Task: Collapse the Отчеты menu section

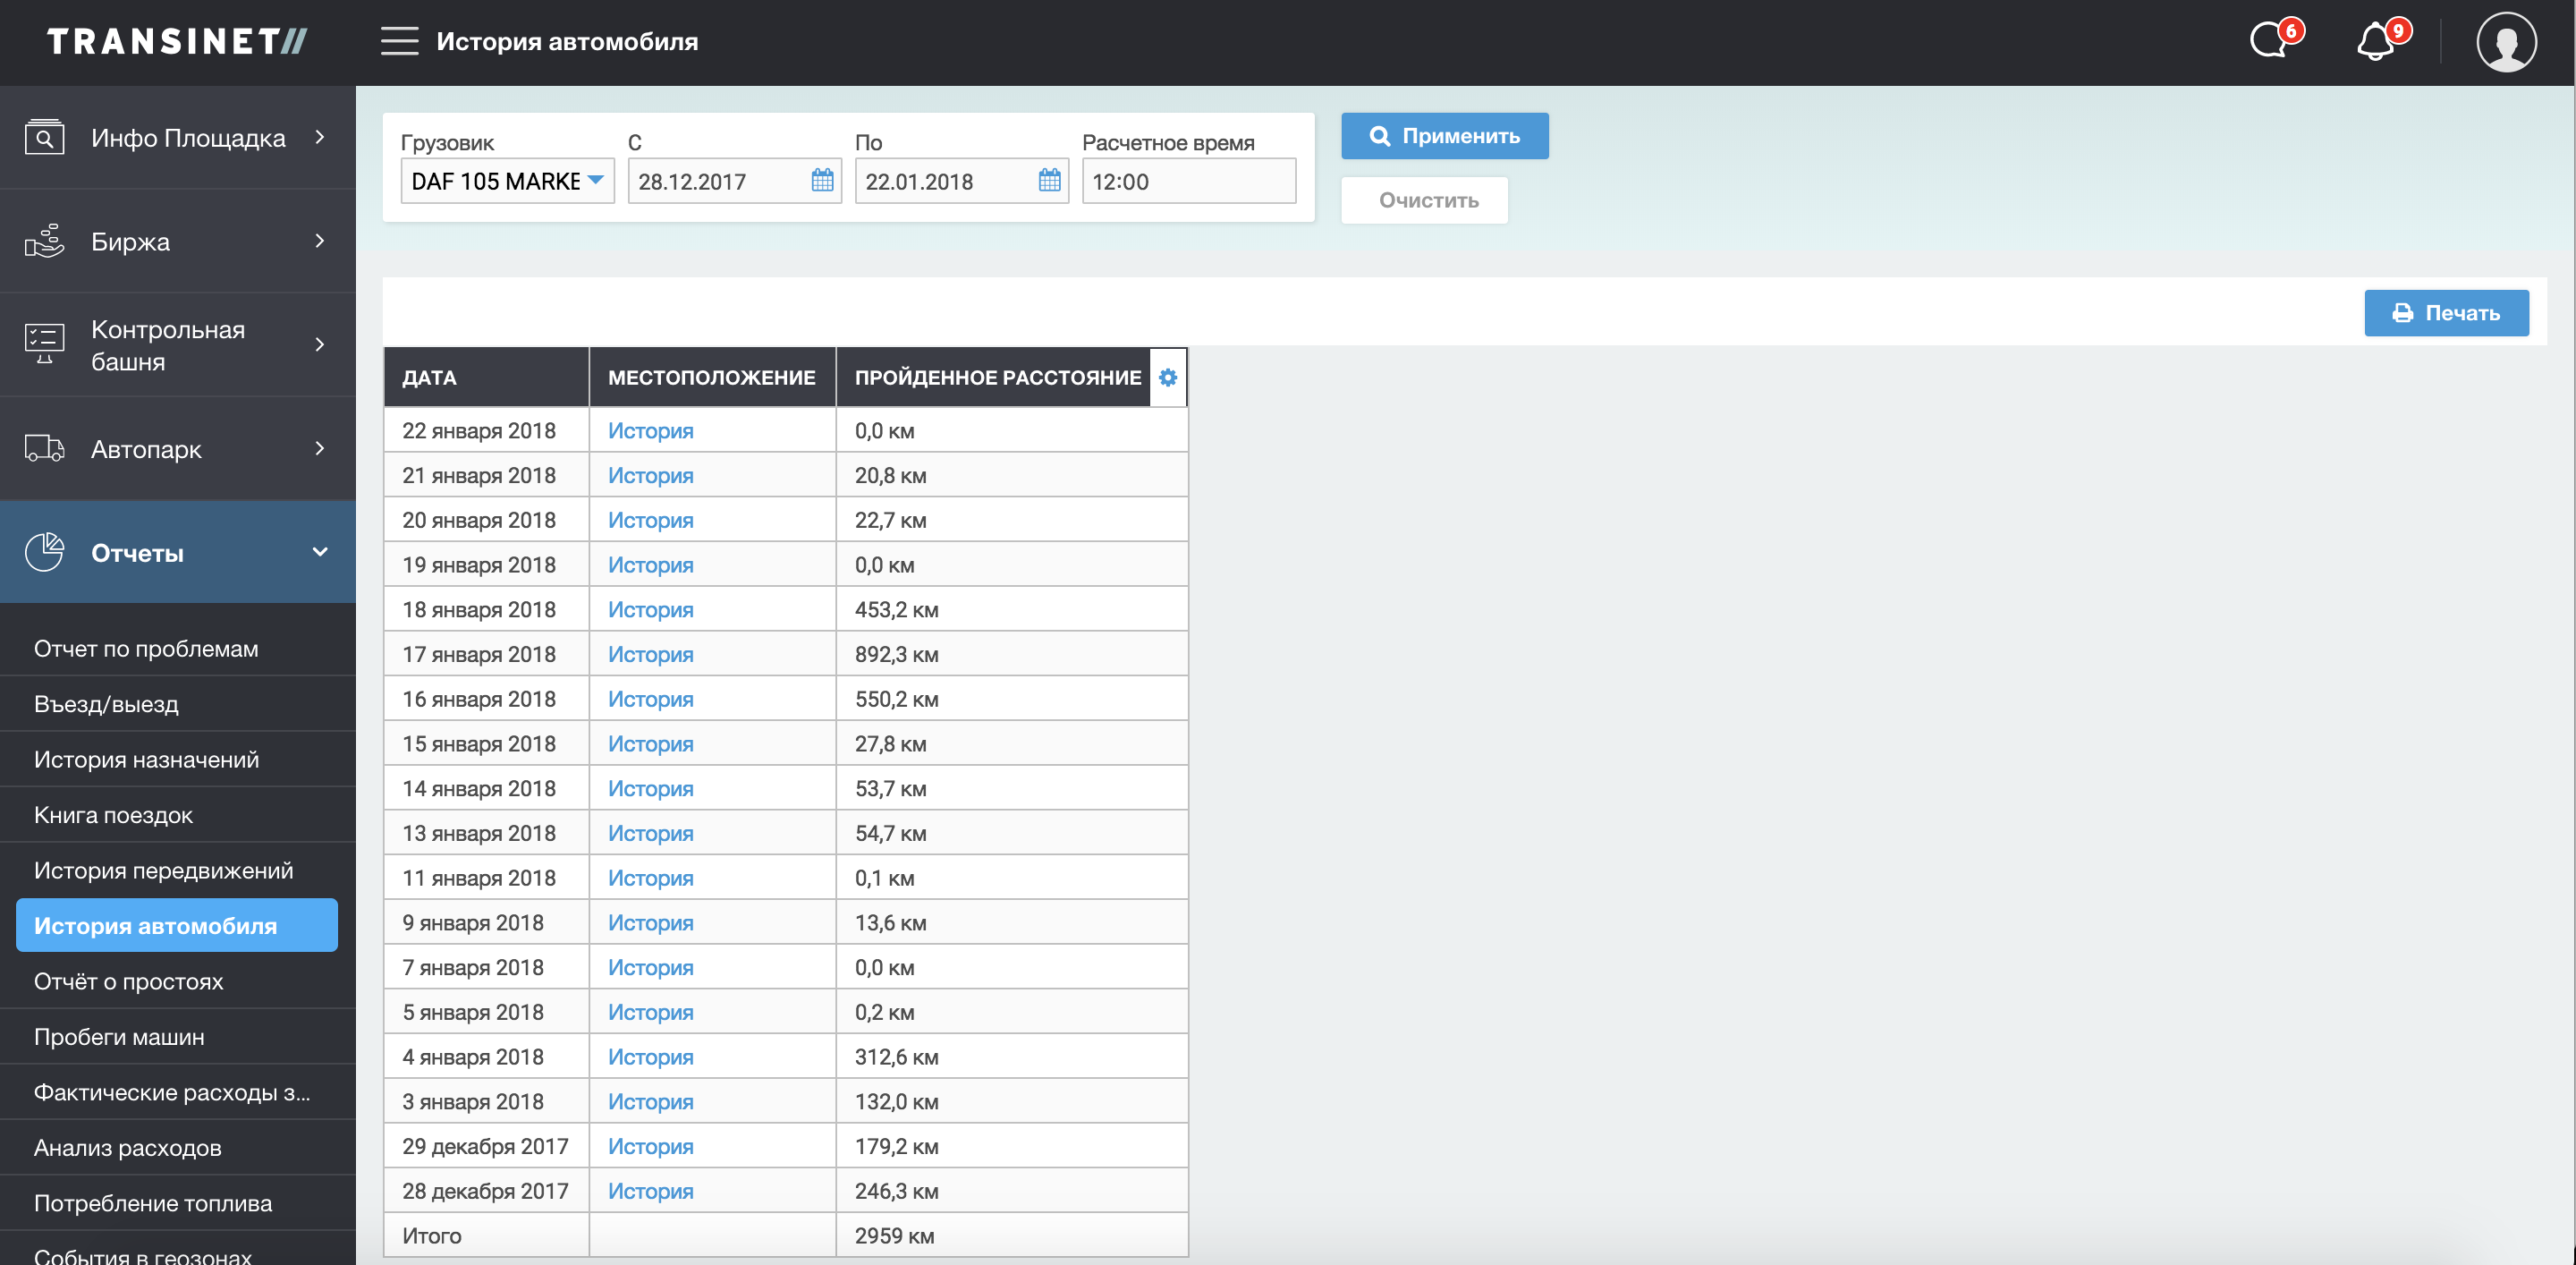Action: point(178,553)
